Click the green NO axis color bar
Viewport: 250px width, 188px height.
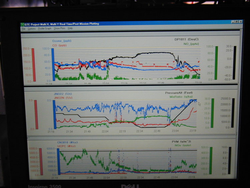click(216, 63)
